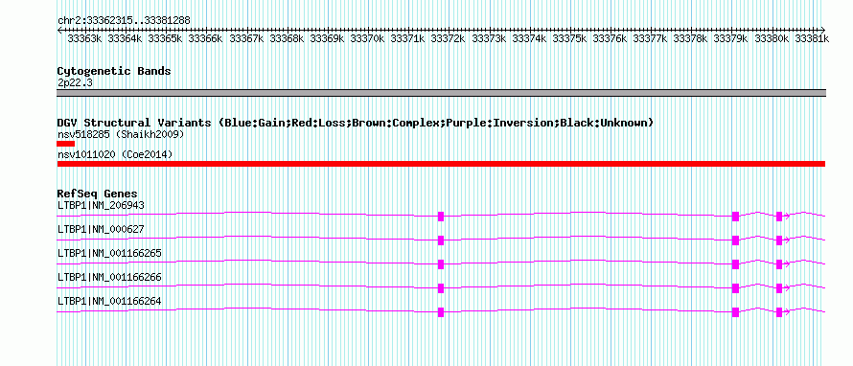Select NM_001166265 exon near 33379k

pos(735,264)
